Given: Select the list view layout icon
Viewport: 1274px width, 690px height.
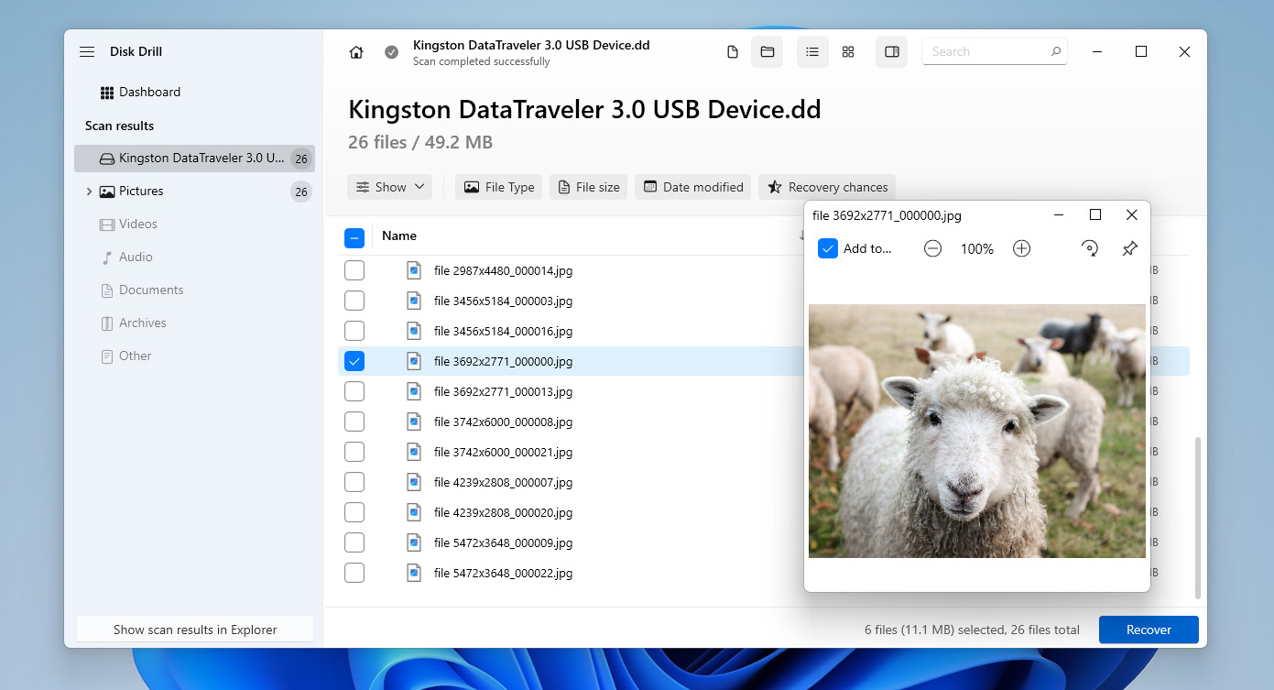Looking at the screenshot, I should click(812, 52).
